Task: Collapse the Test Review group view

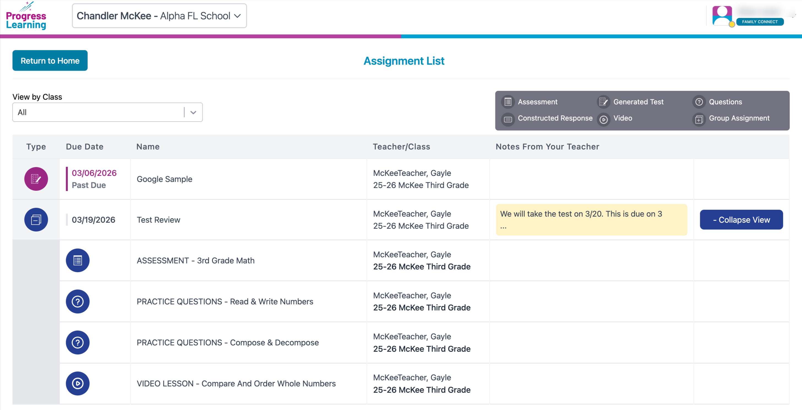Action: tap(741, 220)
